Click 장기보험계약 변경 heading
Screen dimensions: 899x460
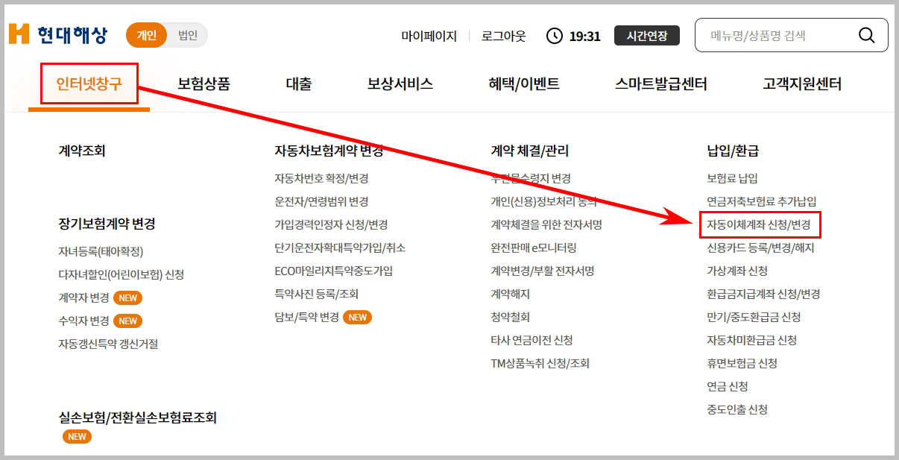pos(107,224)
